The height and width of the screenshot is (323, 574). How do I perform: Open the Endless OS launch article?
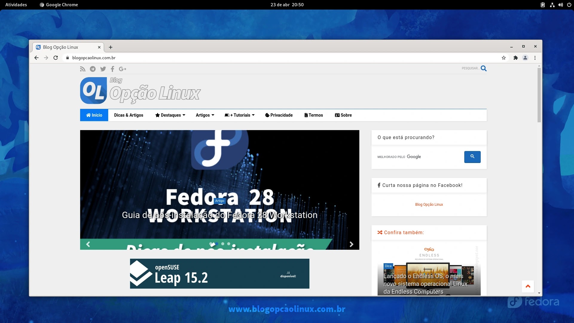[x=425, y=284]
